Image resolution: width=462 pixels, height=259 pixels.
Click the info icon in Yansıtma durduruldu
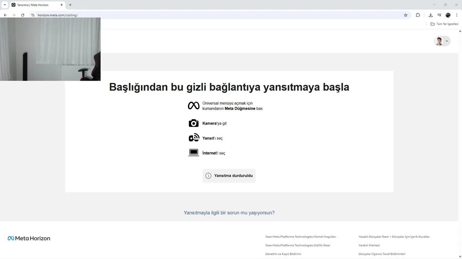tap(208, 176)
